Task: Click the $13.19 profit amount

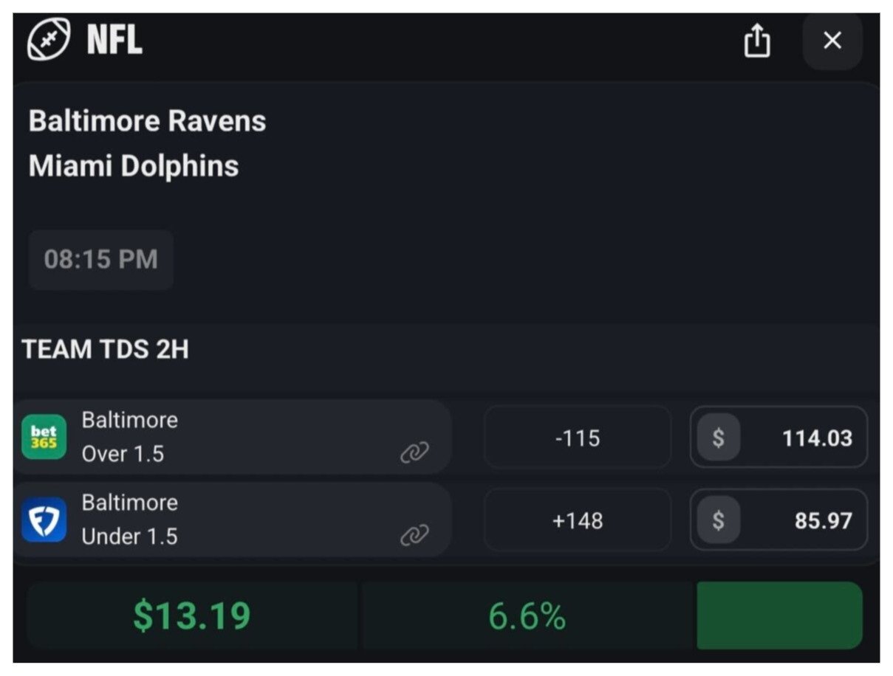Action: 191,615
